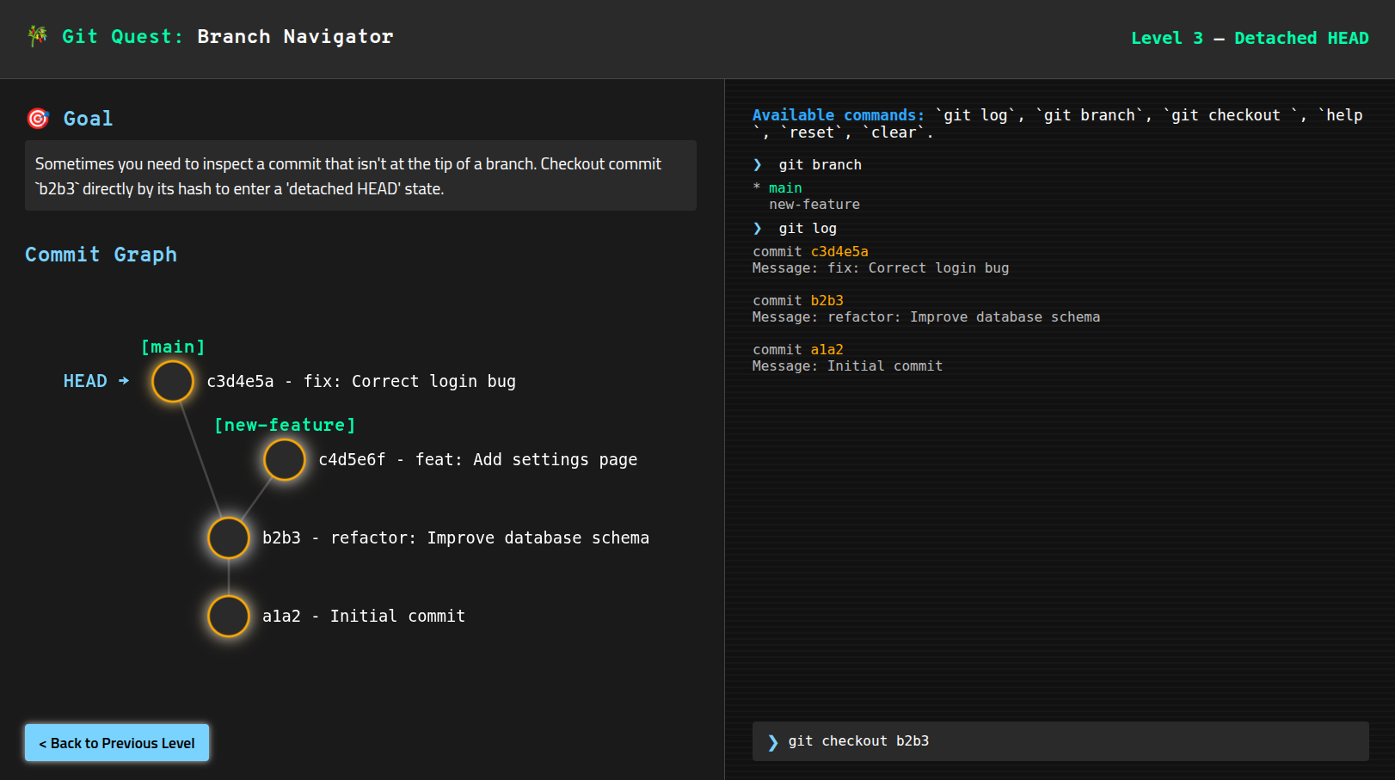
Task: Select the b2b3 commit node circle
Action: 229,538
